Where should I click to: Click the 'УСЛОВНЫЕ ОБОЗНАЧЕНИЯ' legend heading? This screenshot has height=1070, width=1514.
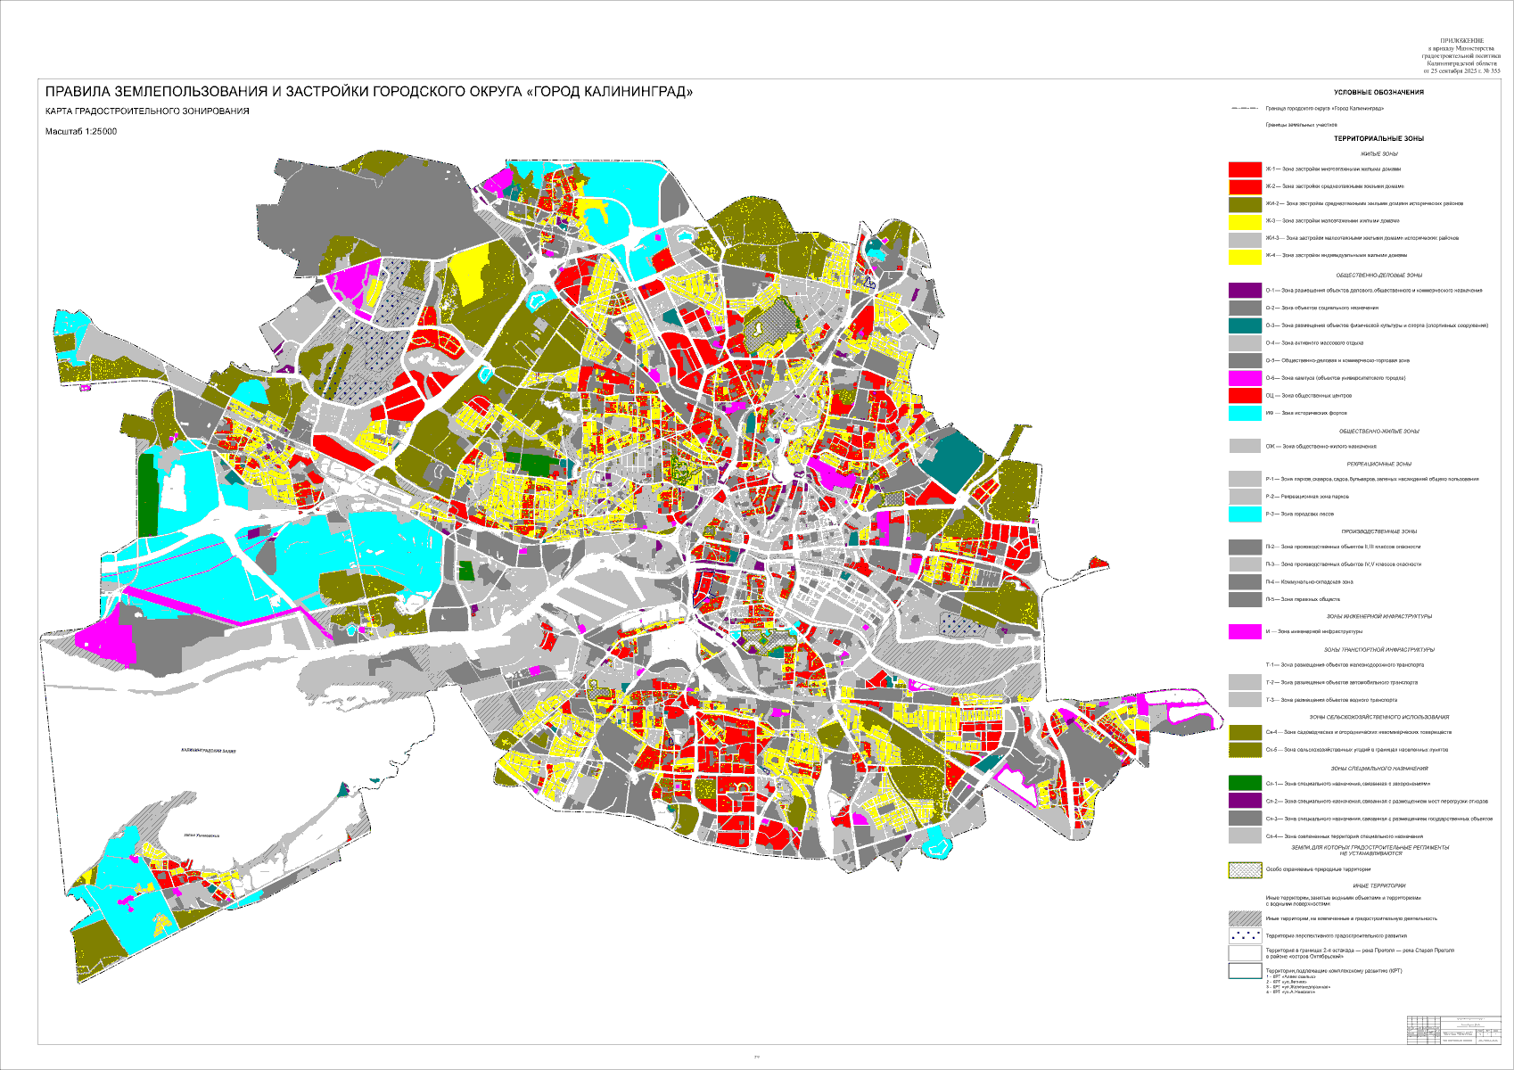point(1378,93)
